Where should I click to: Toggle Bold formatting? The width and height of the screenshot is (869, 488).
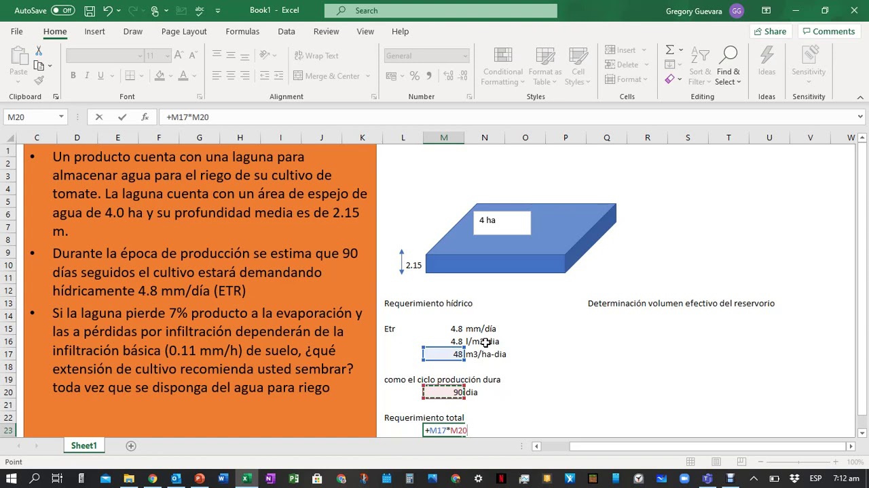73,76
